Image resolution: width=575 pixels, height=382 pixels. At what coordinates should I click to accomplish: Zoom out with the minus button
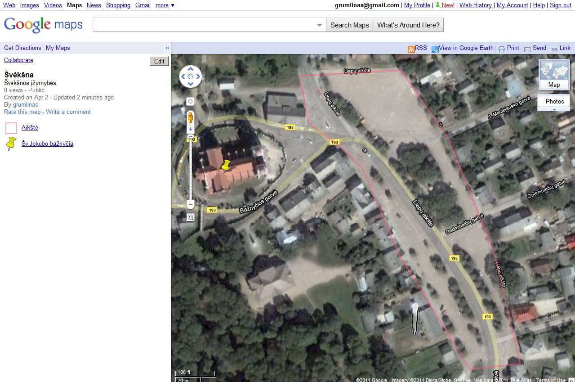(x=190, y=205)
